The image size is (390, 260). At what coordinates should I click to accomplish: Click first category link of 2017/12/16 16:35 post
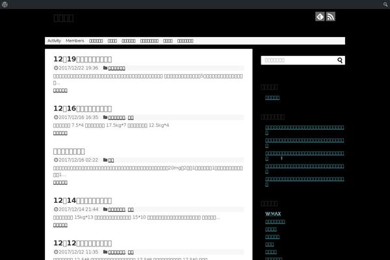(x=116, y=118)
